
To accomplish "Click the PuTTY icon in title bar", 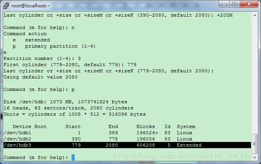I will pos(6,6).
